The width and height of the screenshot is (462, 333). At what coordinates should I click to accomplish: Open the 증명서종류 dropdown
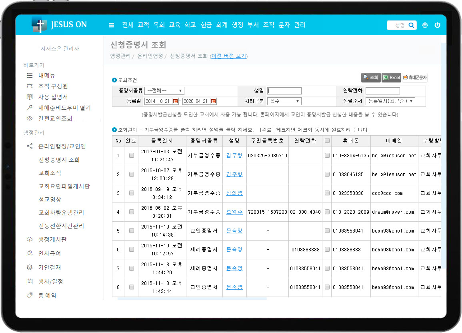tap(164, 90)
